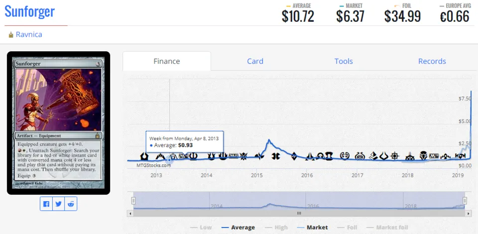
Task: Open the Tools tab
Action: pos(344,61)
